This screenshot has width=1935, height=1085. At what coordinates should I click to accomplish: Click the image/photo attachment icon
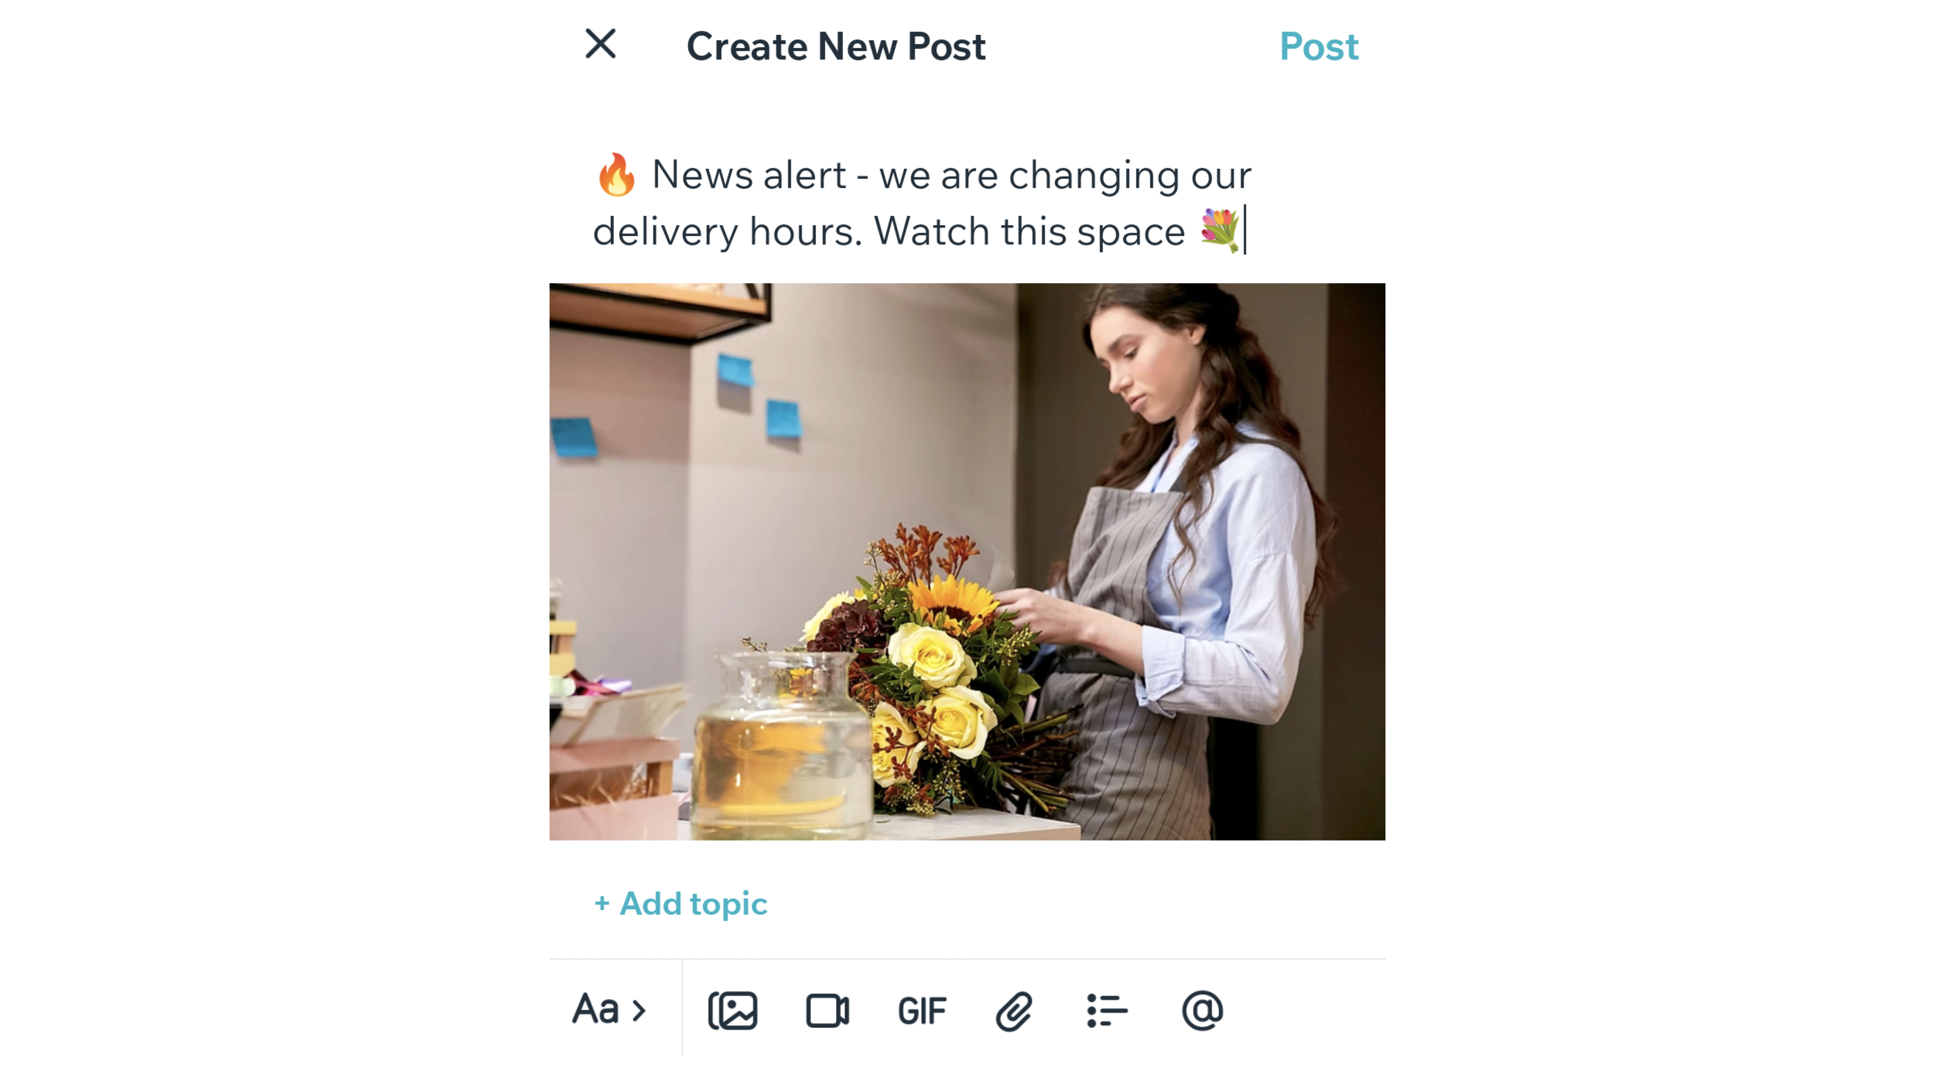(732, 1011)
